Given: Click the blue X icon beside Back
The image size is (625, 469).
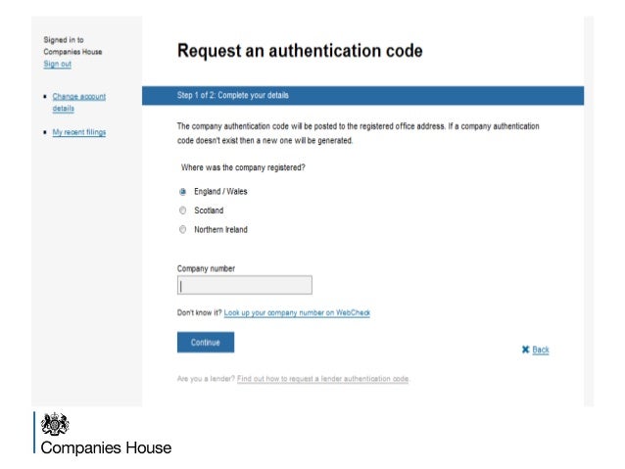Looking at the screenshot, I should tap(525, 350).
